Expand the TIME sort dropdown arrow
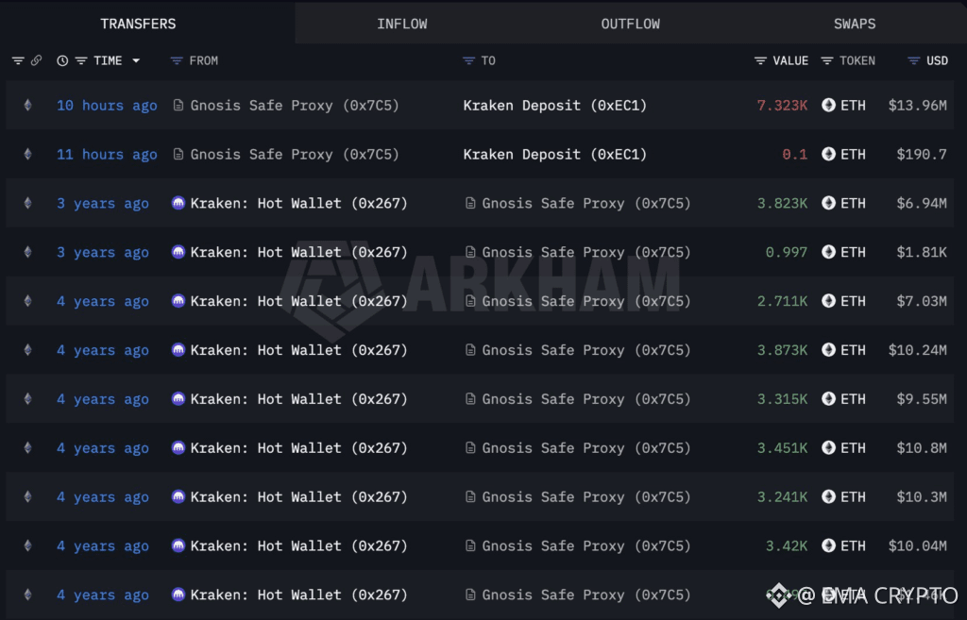 [x=136, y=60]
